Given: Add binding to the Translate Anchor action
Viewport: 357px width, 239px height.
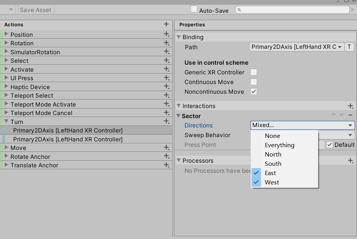Looking at the screenshot, I should click(x=166, y=165).
